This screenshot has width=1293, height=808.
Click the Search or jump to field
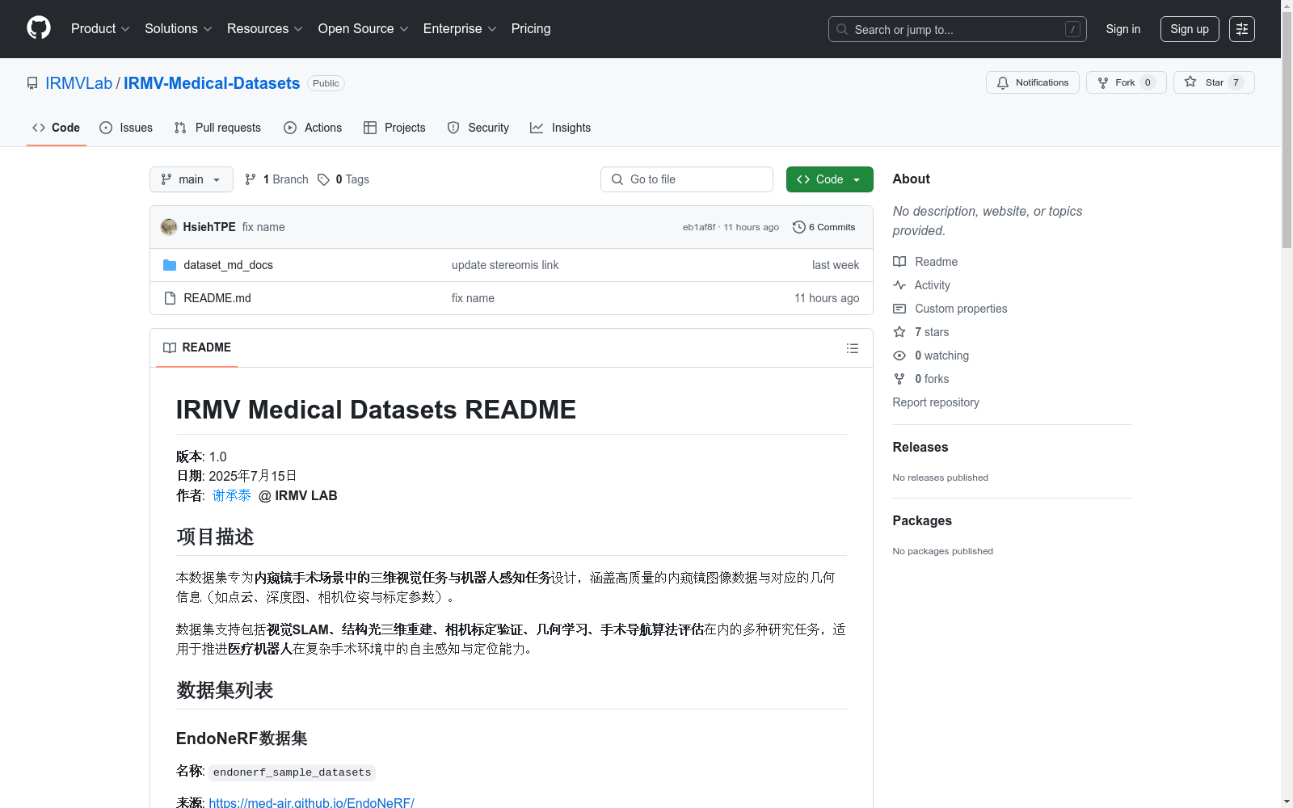pos(958,29)
